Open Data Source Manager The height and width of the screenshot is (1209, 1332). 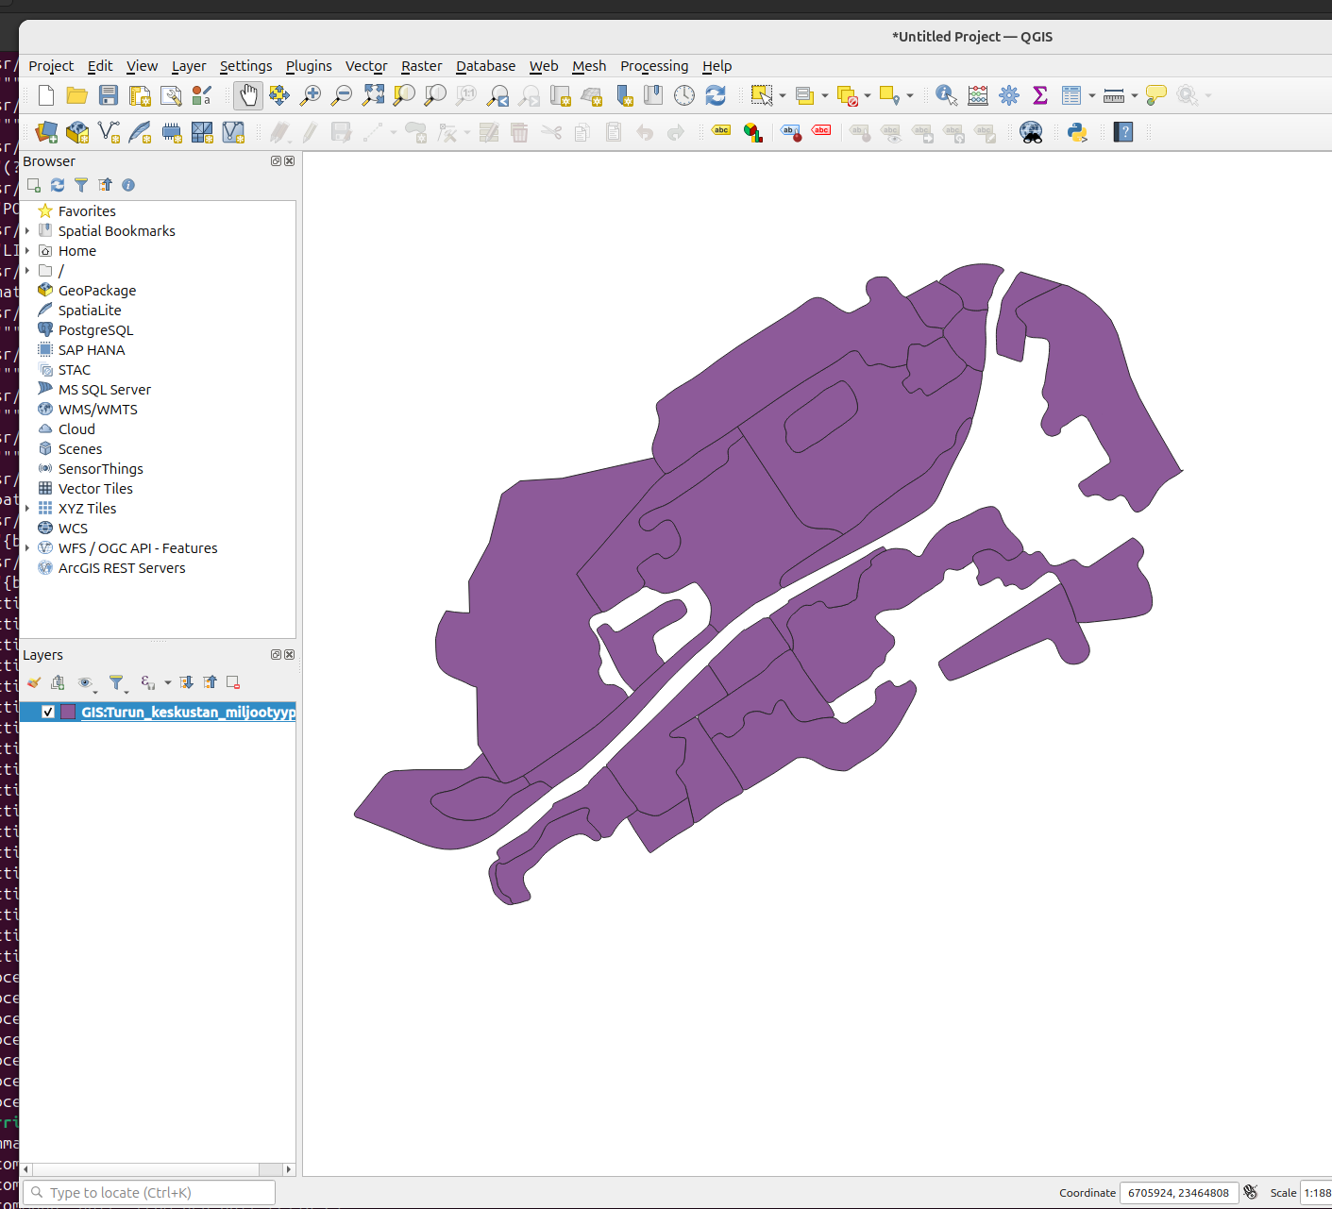pos(46,132)
